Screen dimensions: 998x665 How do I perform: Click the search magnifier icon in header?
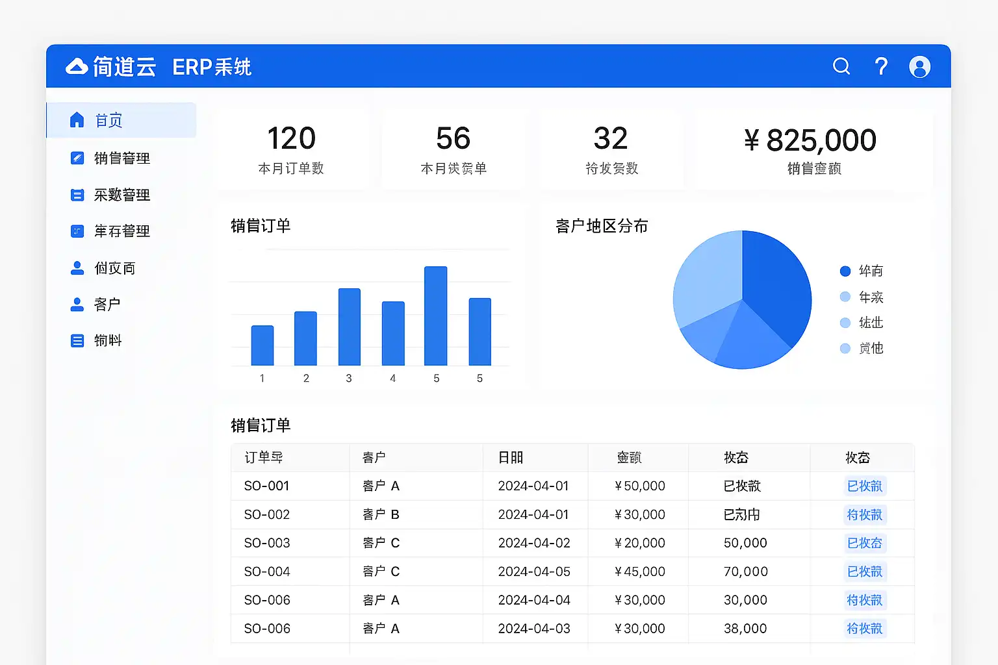(841, 66)
